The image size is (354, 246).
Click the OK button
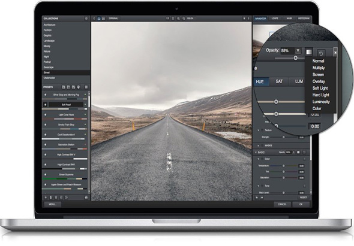[x=301, y=204]
